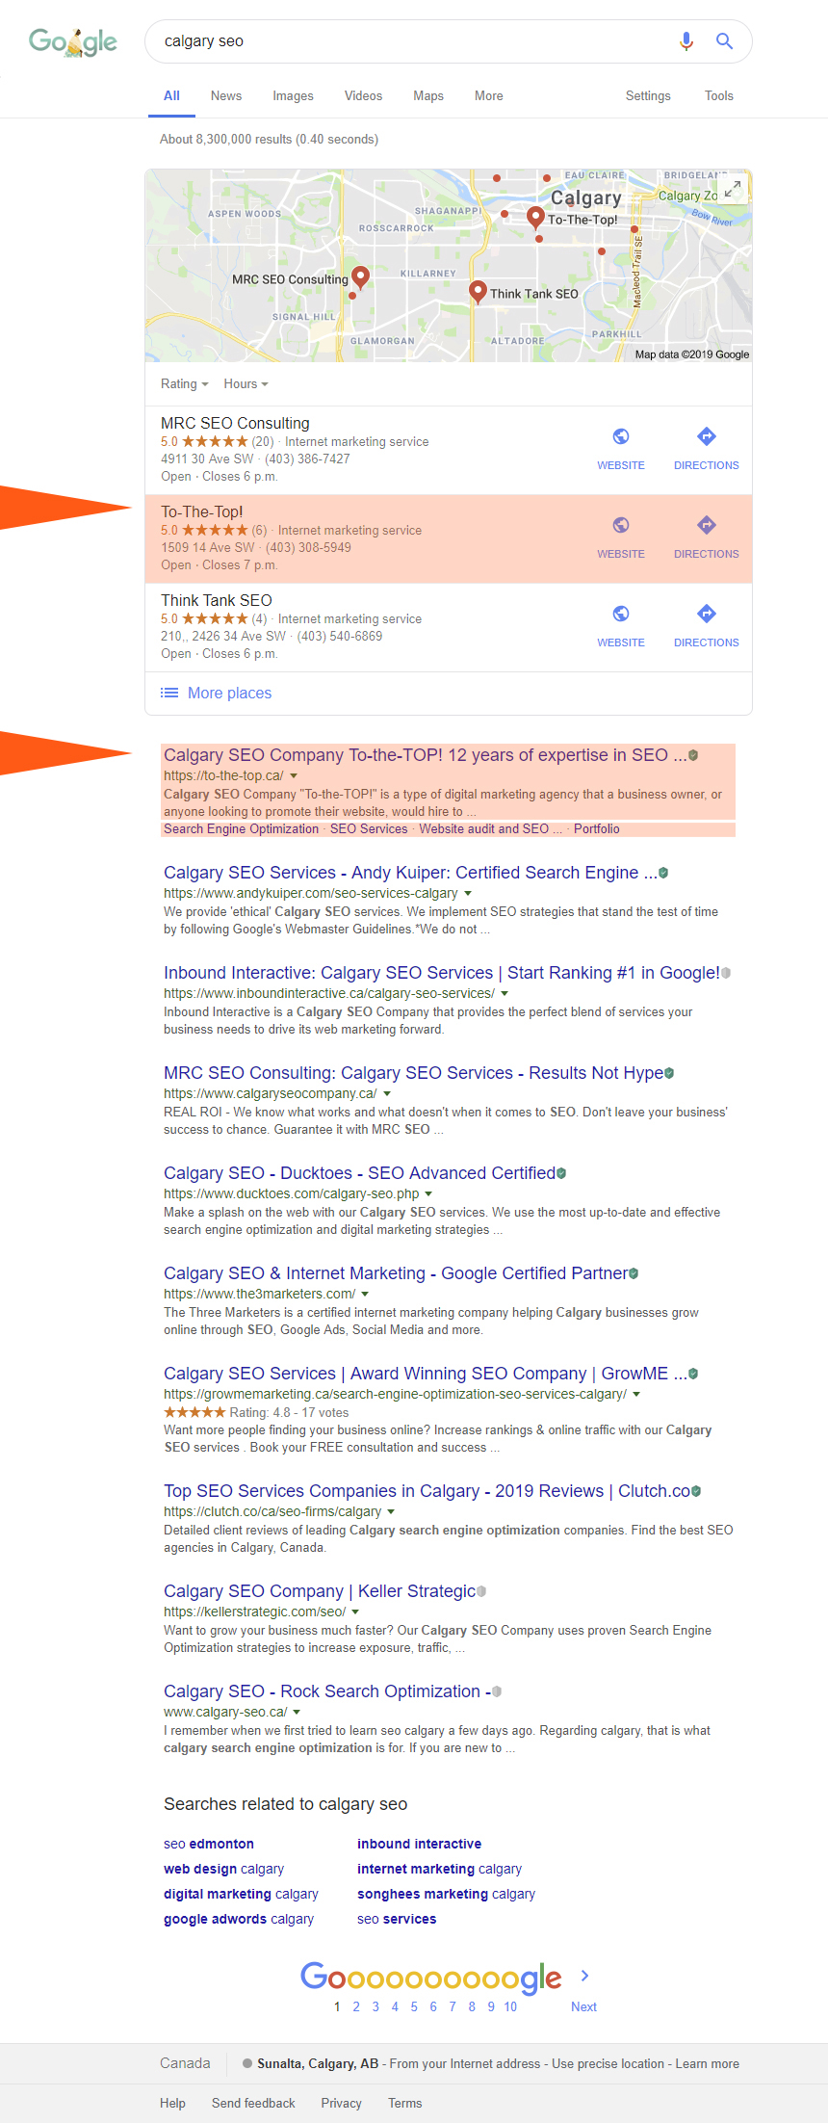Get directions to Think Tank SEO
The width and height of the screenshot is (828, 2123).
[x=707, y=614]
